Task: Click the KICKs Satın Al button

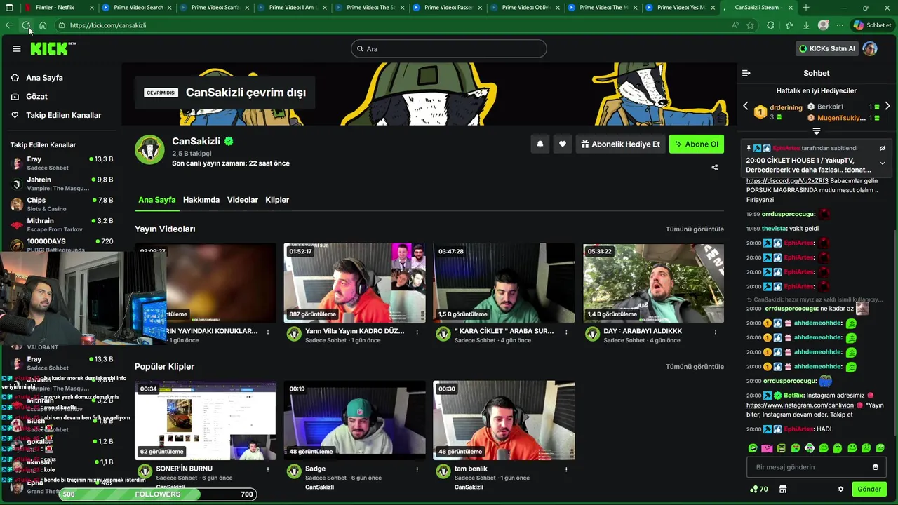Action: tap(827, 48)
